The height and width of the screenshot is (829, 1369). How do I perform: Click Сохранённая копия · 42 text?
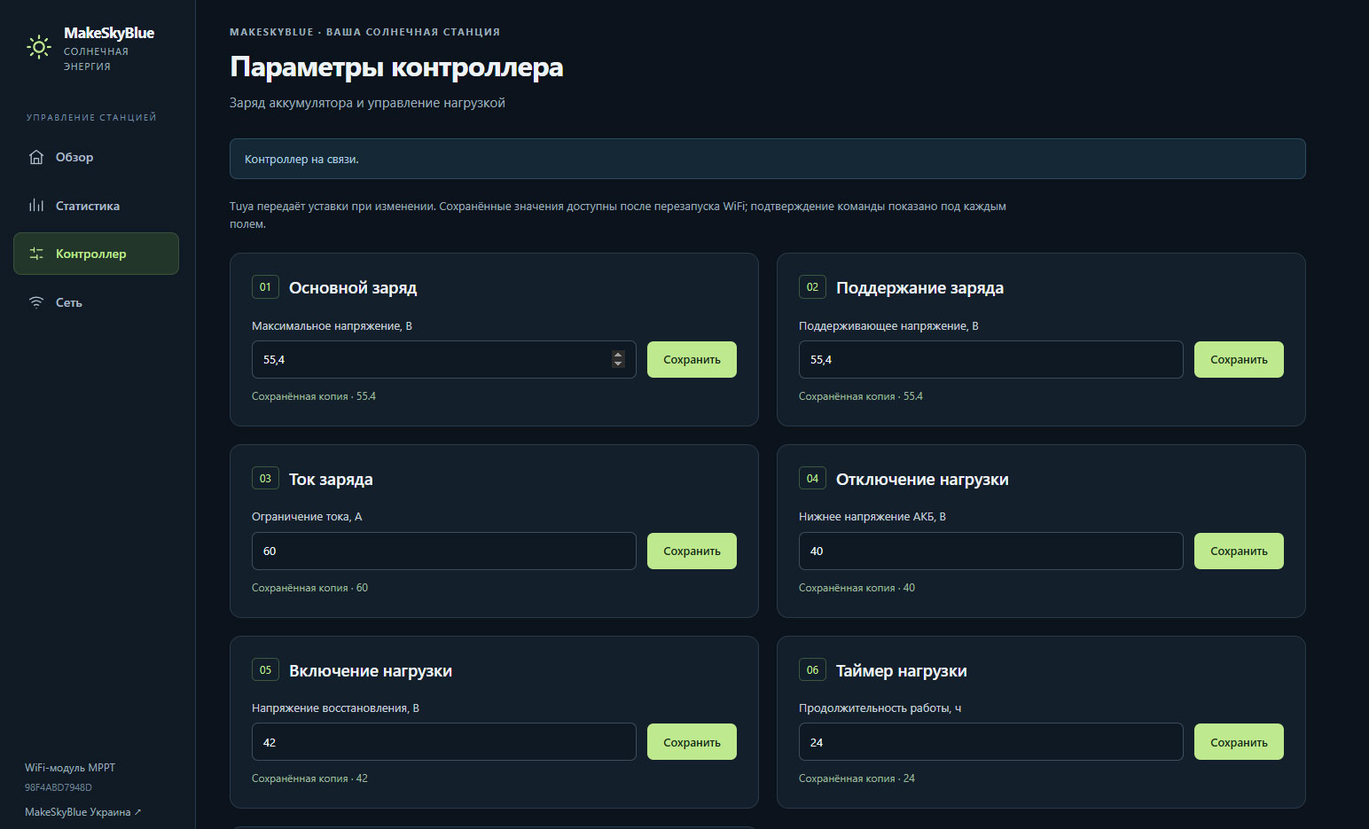309,778
